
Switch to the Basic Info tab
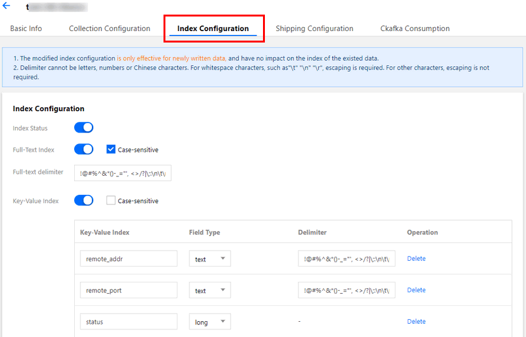[26, 29]
